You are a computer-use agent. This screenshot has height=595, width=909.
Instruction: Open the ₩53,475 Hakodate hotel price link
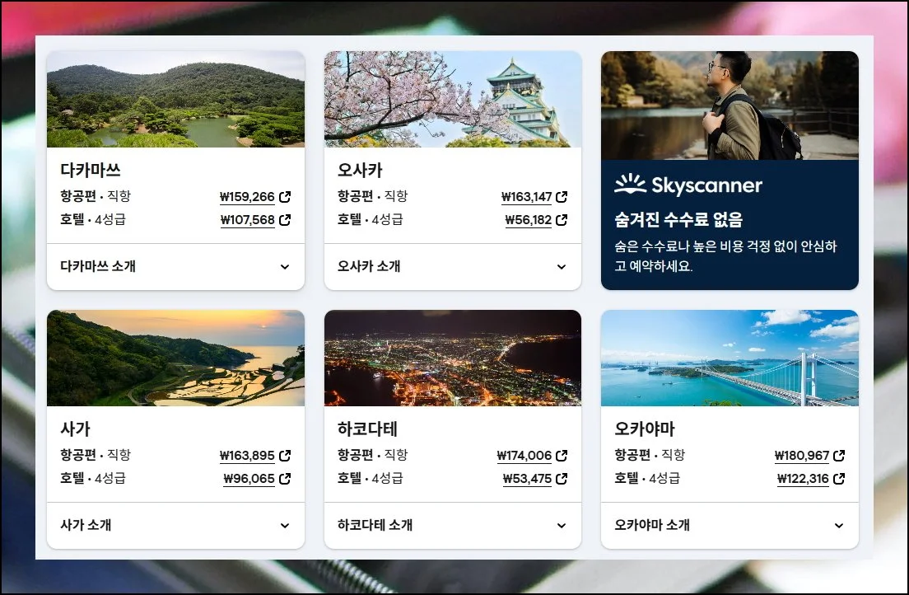(x=527, y=479)
